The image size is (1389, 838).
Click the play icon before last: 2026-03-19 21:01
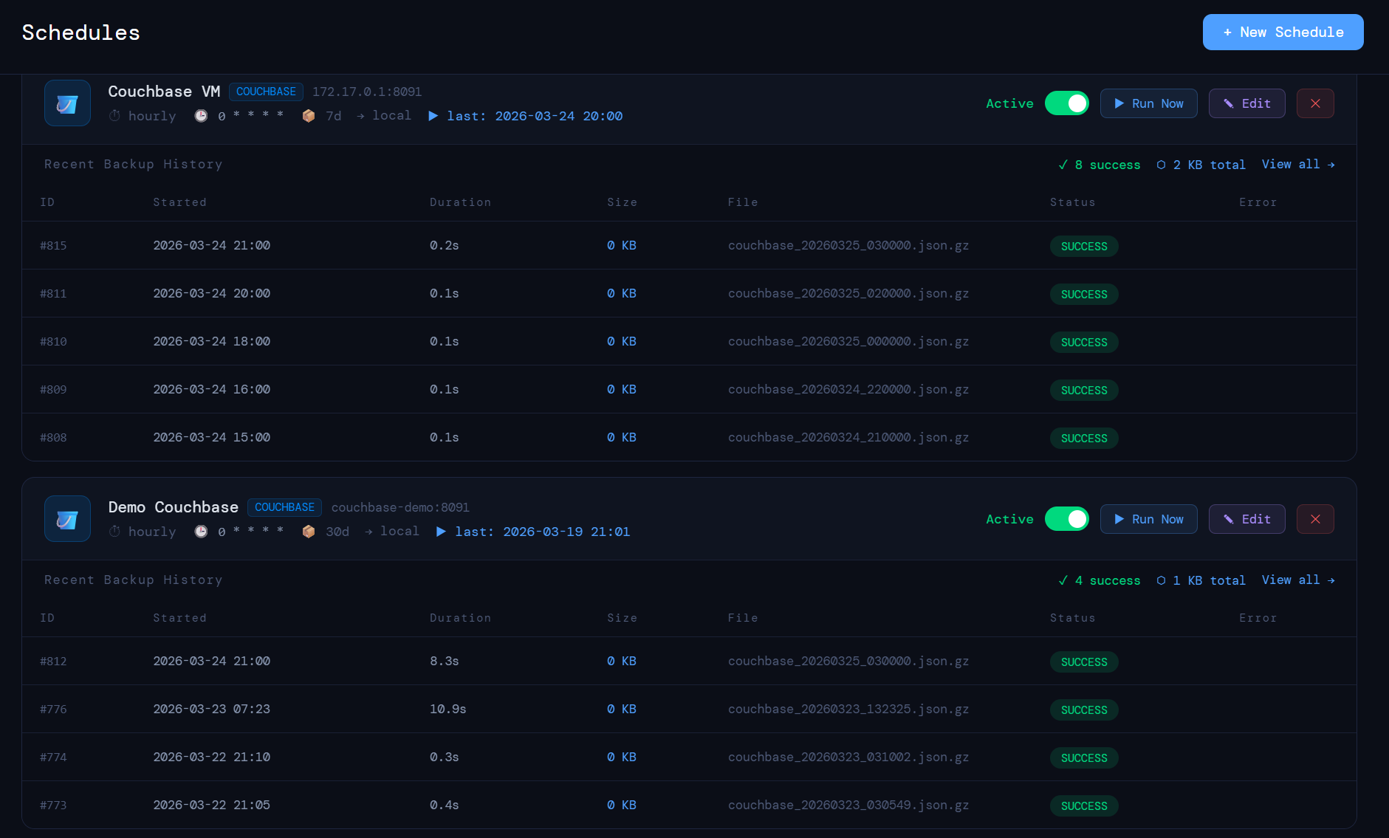pos(442,532)
